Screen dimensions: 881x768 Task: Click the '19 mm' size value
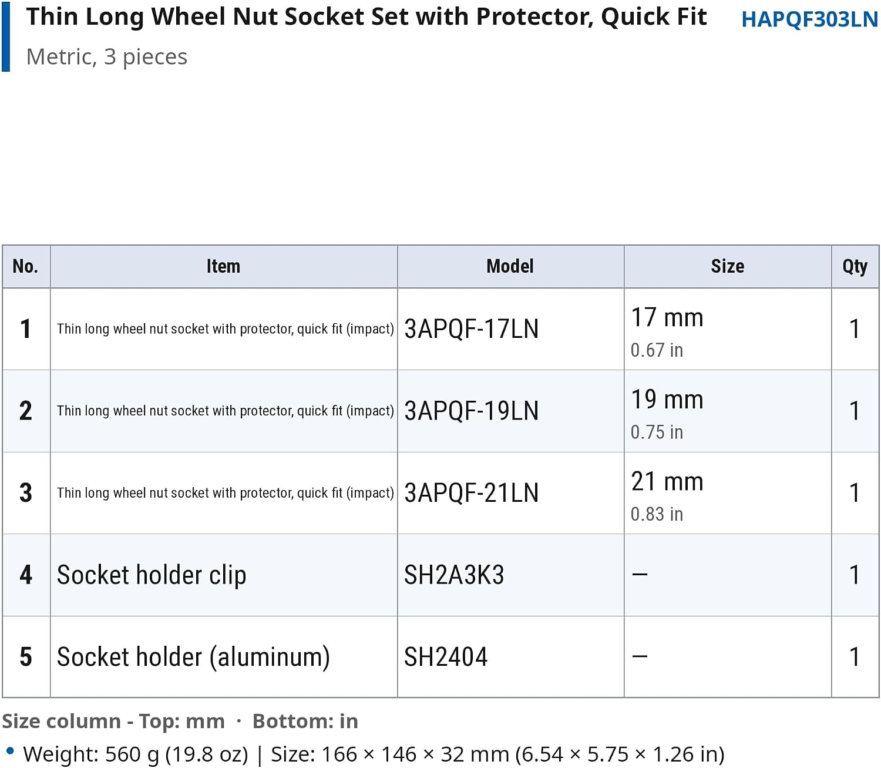pyautogui.click(x=667, y=400)
